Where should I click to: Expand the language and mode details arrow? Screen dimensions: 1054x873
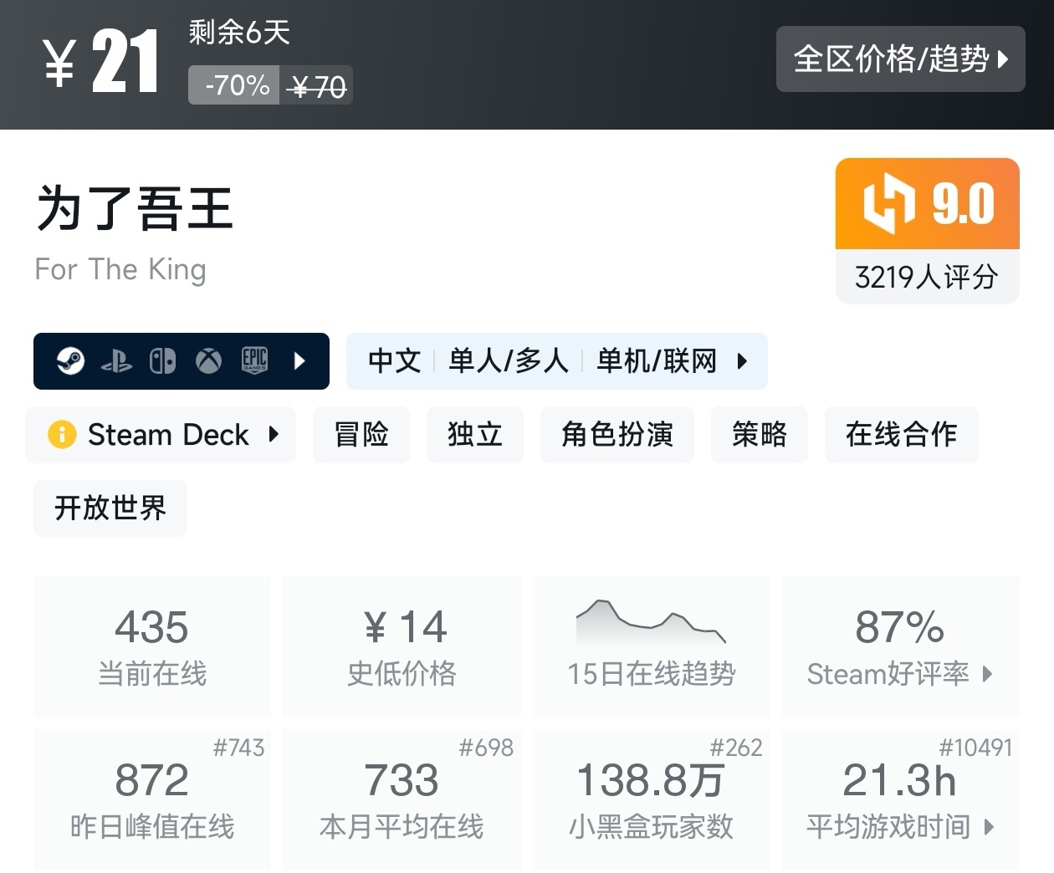click(742, 361)
